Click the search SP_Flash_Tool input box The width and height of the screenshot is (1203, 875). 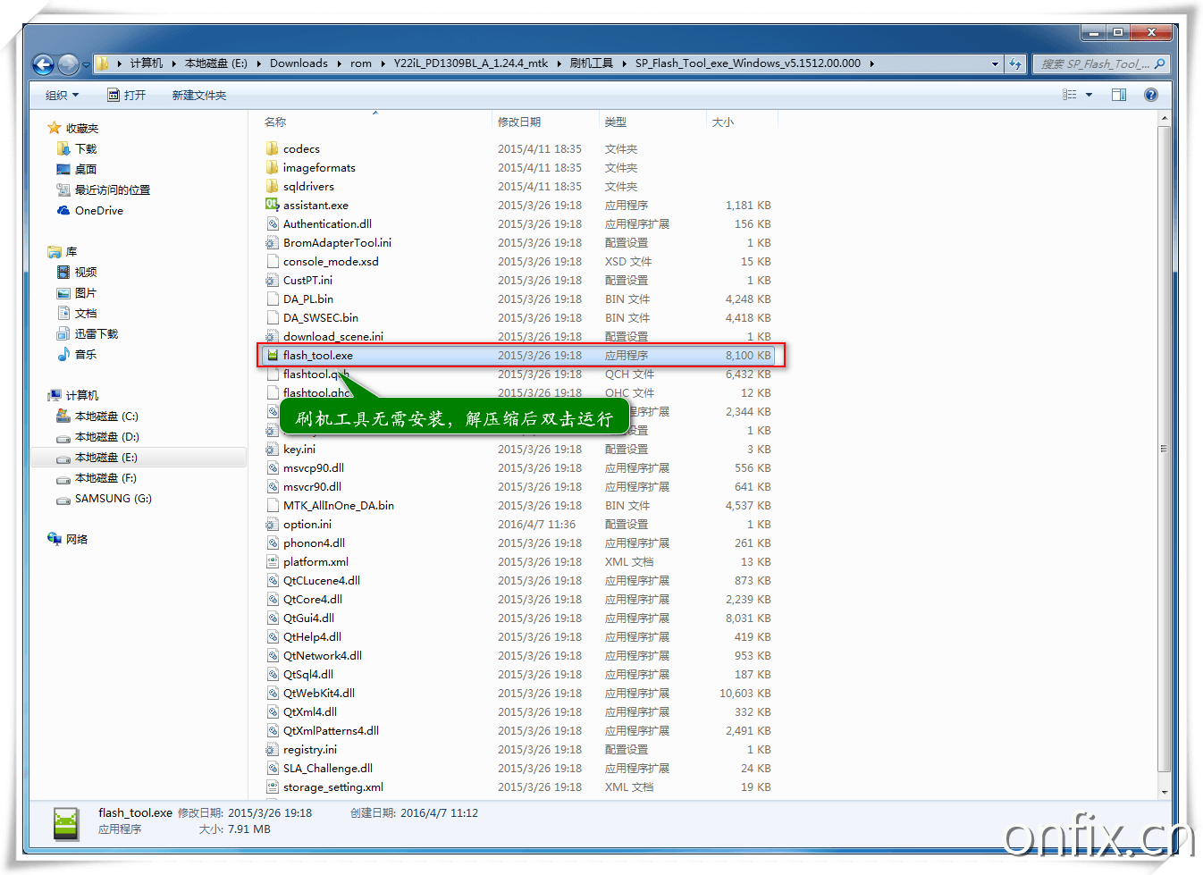click(1094, 63)
